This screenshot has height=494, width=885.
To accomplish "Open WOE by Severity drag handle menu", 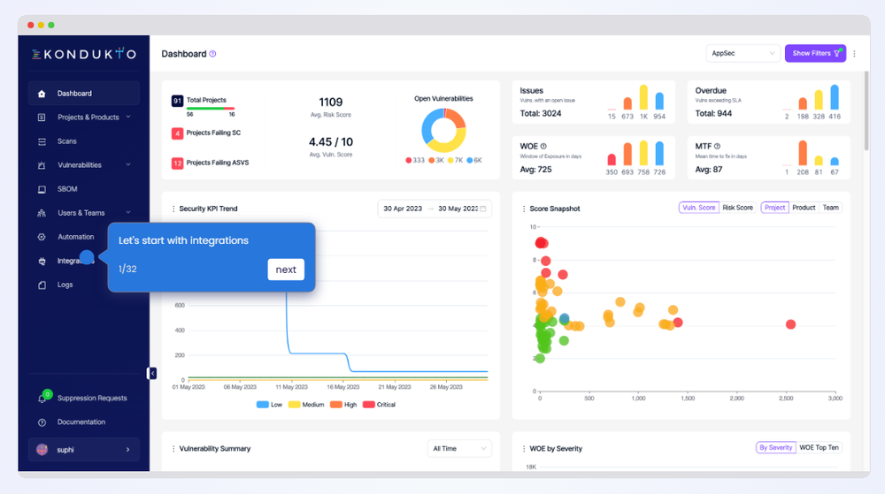I will pos(524,449).
